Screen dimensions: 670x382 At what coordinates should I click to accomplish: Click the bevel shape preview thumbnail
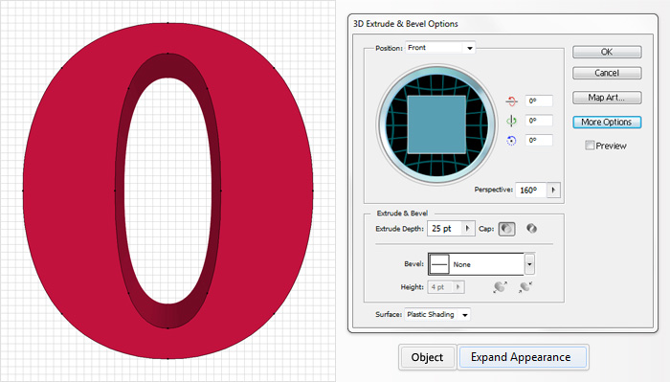438,264
